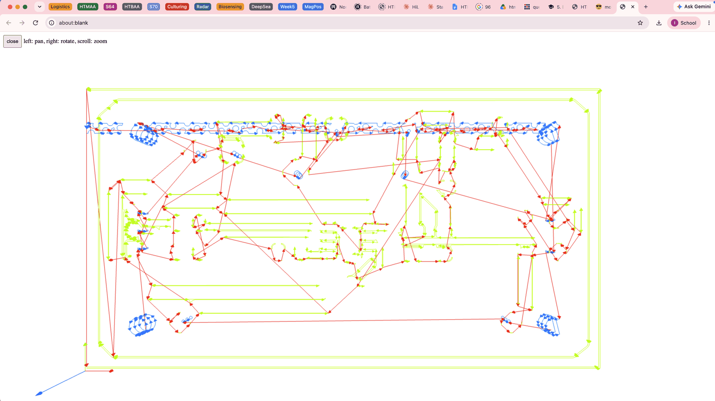Open the Logistics tab group
This screenshot has height=401, width=715.
(x=60, y=7)
